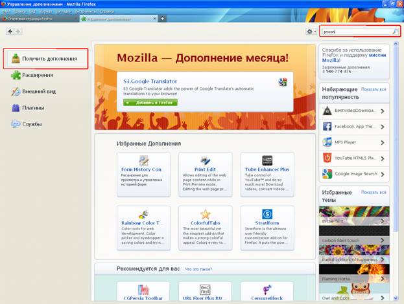This screenshot has width=404, height=304.
Task: Click Показать всё next to Избранные темы
Action: pyautogui.click(x=374, y=193)
